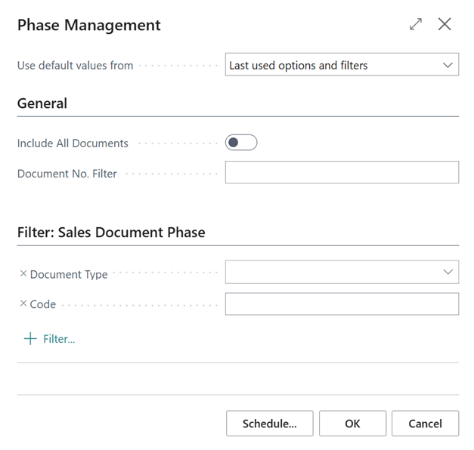The image size is (474, 450).
Task: Click the Cancel button
Action: pos(425,424)
